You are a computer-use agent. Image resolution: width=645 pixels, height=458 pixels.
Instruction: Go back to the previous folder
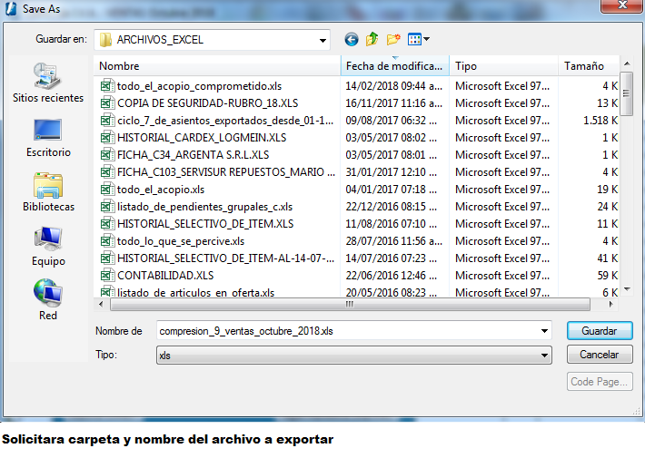click(x=351, y=39)
